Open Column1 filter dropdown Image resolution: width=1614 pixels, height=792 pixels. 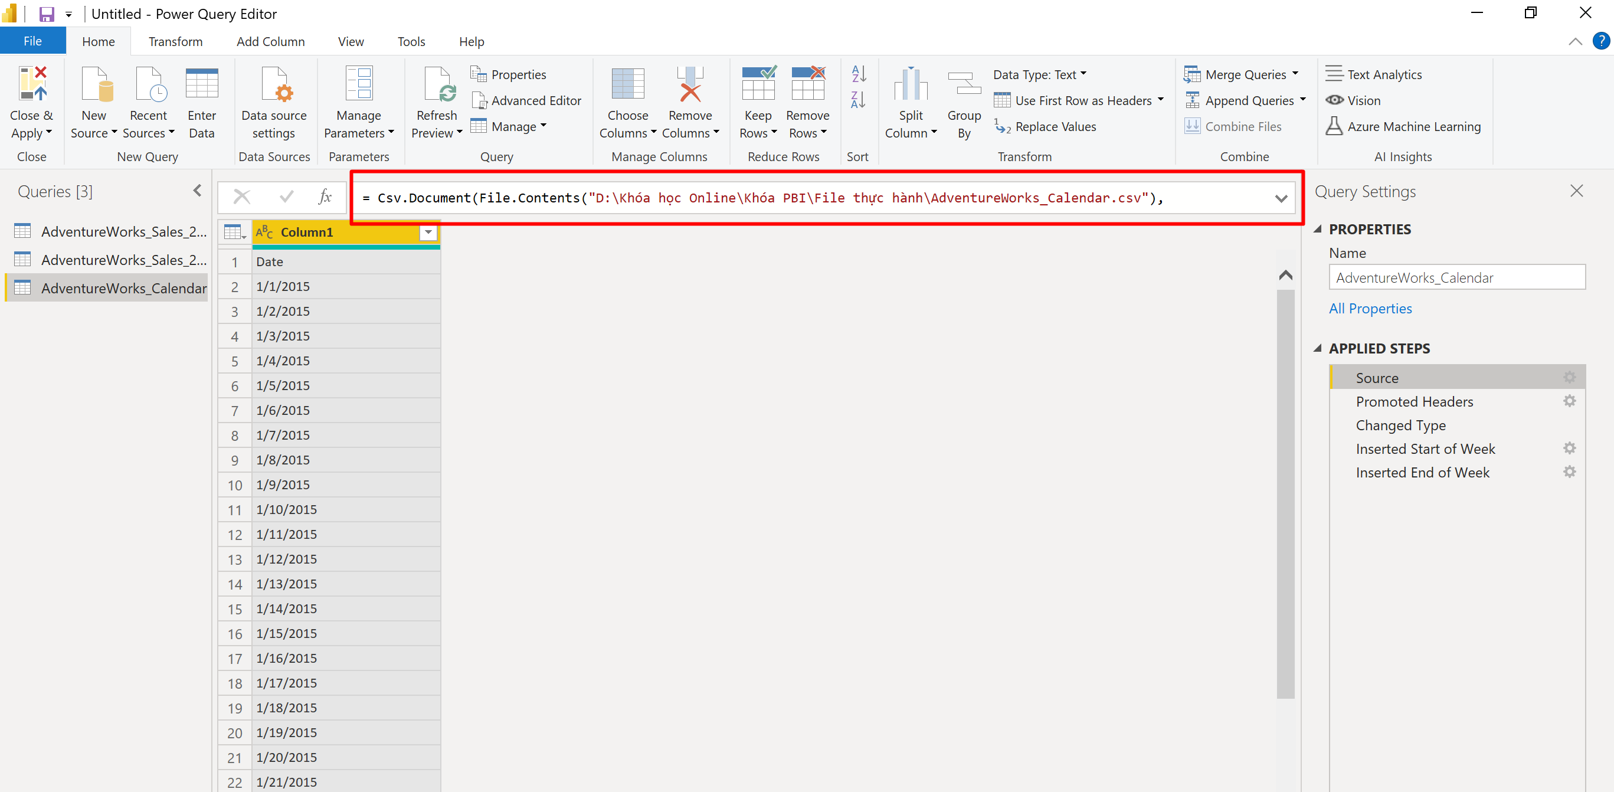click(428, 233)
